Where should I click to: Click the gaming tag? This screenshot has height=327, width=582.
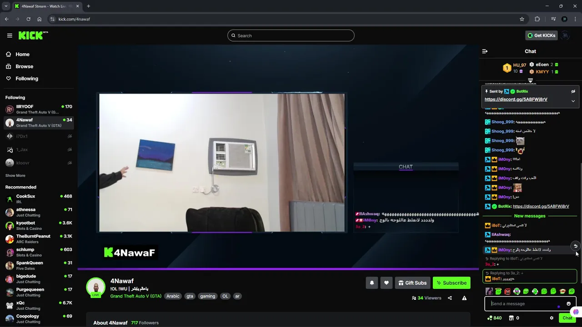(207, 296)
